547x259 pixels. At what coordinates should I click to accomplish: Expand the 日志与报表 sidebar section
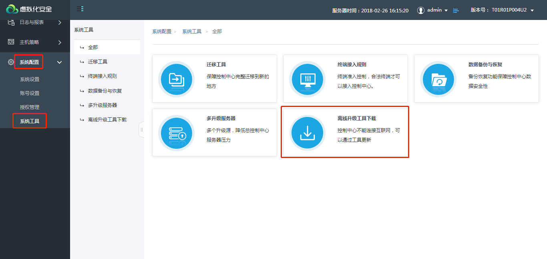[60, 23]
